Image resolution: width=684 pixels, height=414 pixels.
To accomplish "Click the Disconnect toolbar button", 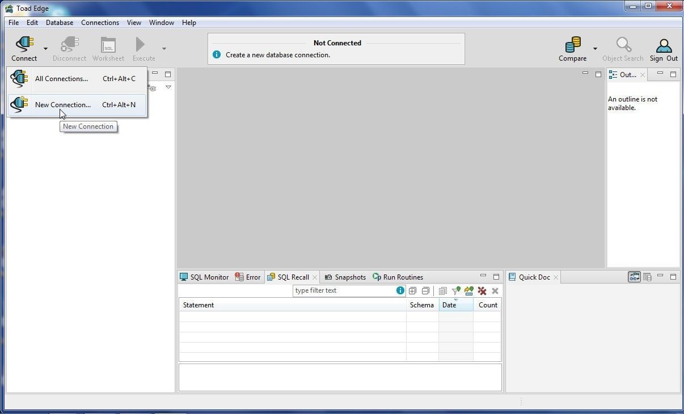I will pyautogui.click(x=69, y=49).
